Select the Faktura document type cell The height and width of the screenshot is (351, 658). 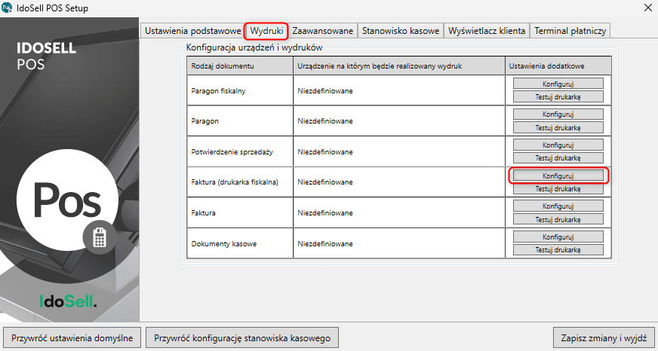(x=240, y=212)
